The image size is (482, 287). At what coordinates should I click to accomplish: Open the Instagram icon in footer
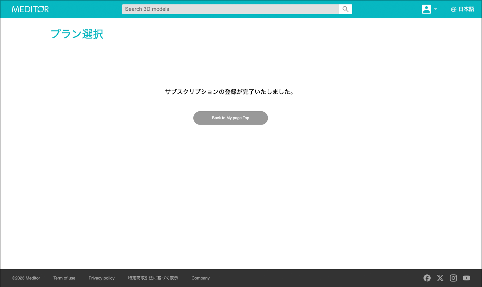(x=453, y=278)
